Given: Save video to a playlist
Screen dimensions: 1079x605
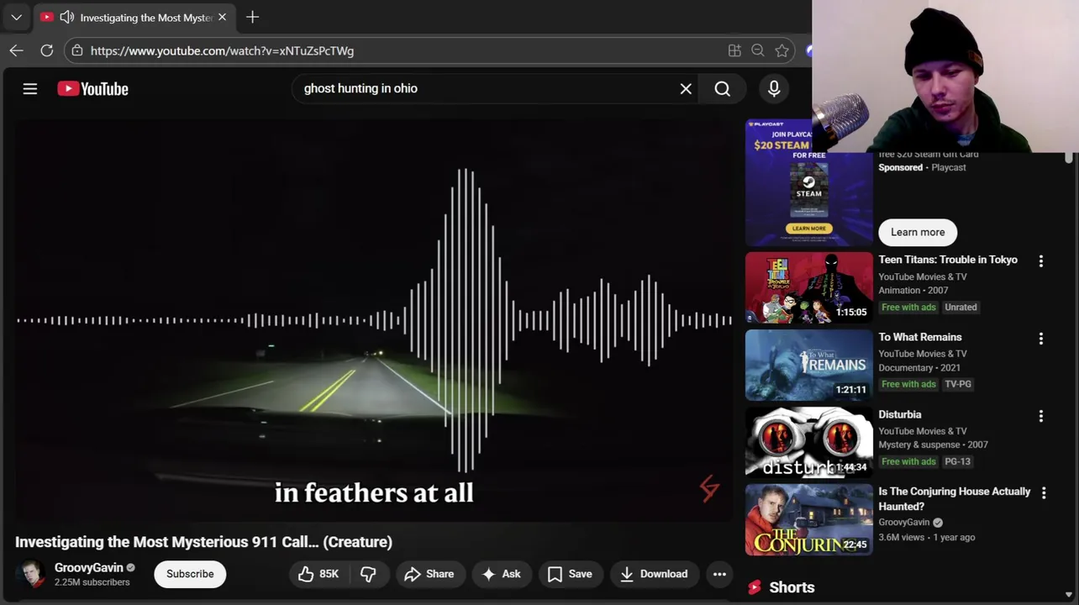Looking at the screenshot, I should 570,574.
